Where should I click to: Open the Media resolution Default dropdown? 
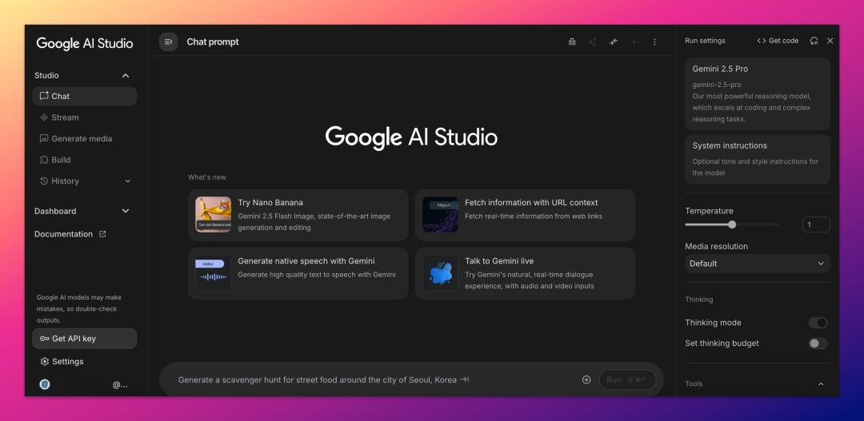point(757,264)
